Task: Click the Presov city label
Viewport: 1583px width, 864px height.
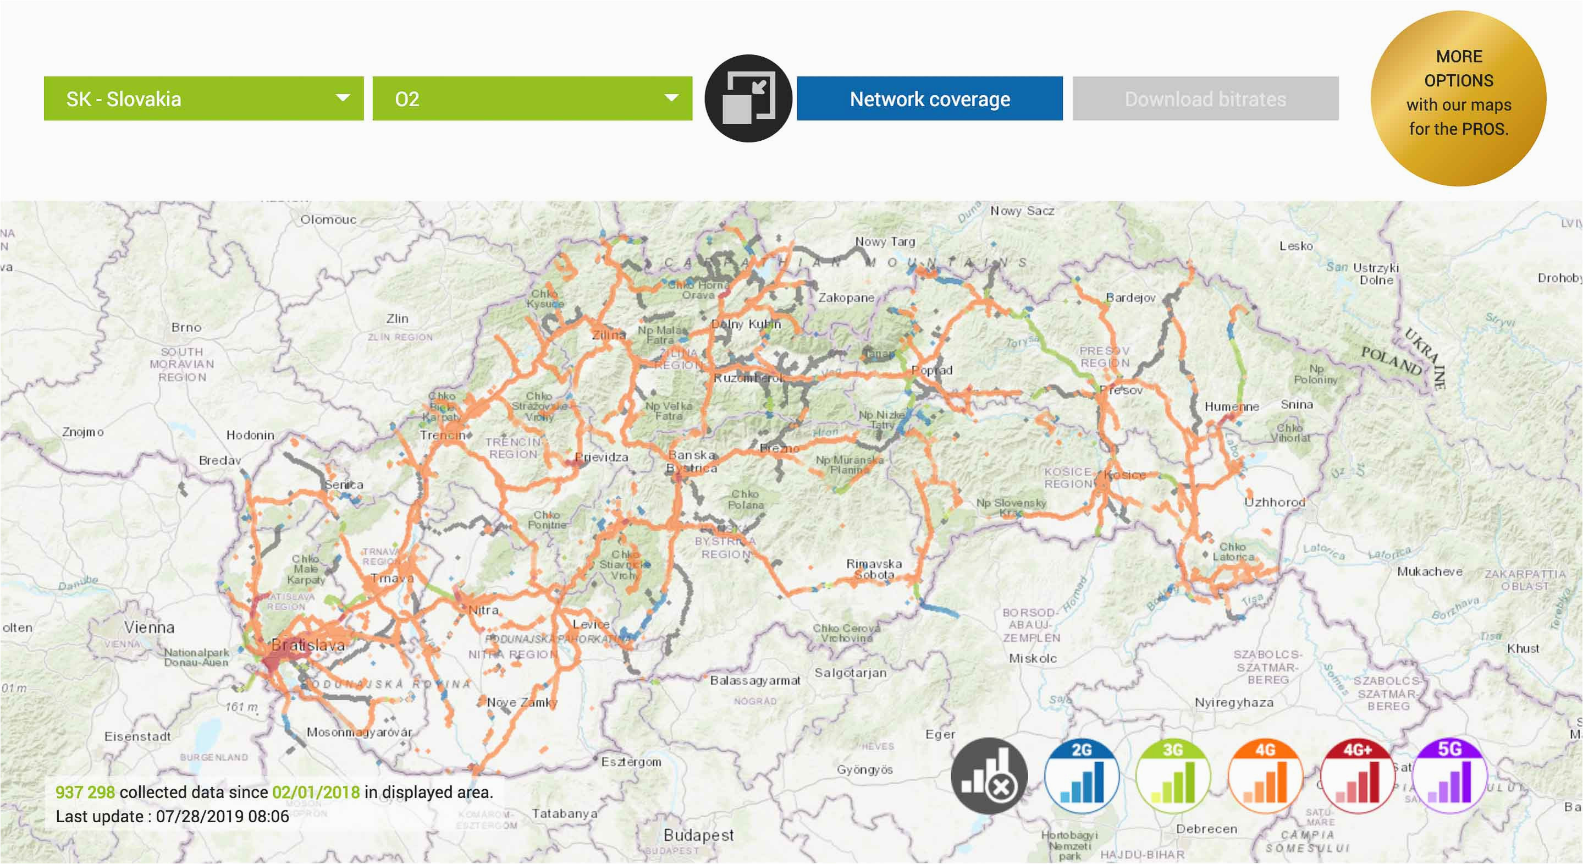Action: point(1121,390)
